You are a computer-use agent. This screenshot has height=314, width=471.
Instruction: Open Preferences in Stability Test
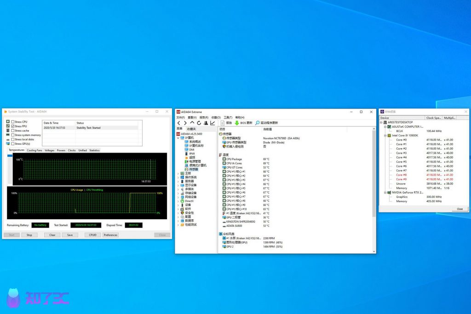[x=110, y=235]
